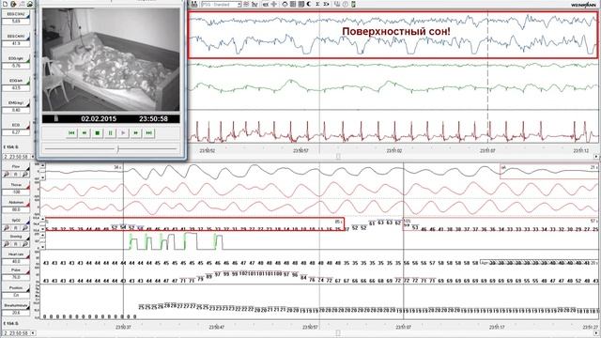
Task: Zoom out the Snoring channel with right magnifier
Action: [x=25, y=244]
